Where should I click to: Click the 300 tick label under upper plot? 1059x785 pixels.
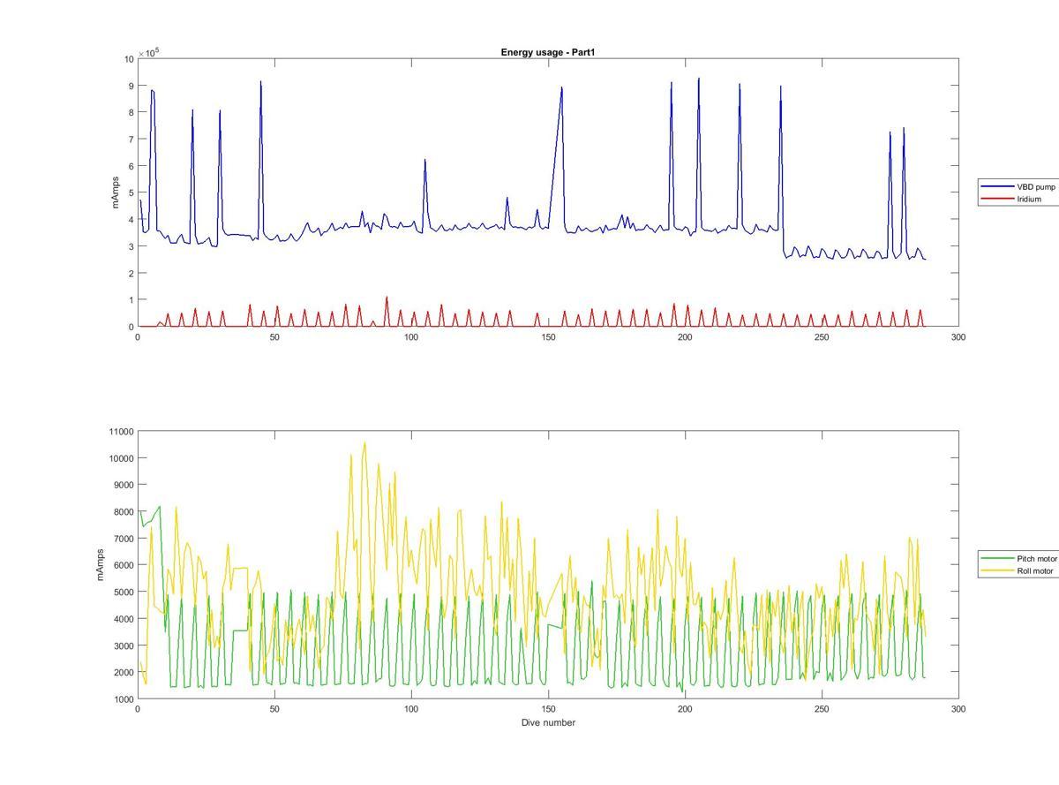(x=958, y=337)
